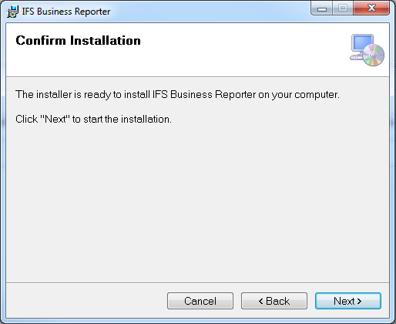
Task: Click the CD disc in the header graphic
Action: click(x=374, y=55)
